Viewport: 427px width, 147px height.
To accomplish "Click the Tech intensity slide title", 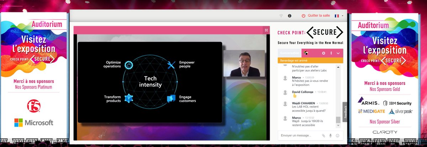I will tap(150, 82).
